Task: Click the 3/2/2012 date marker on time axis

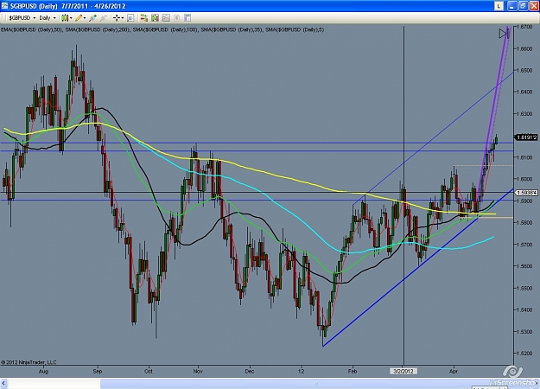Action: coord(403,371)
